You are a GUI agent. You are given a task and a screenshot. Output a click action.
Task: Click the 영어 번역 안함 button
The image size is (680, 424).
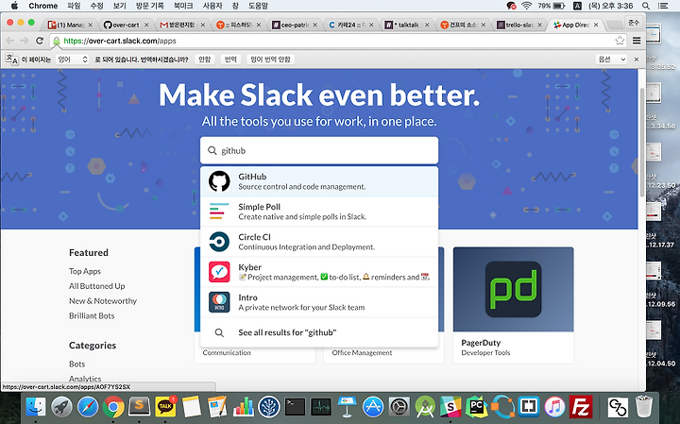pyautogui.click(x=271, y=59)
